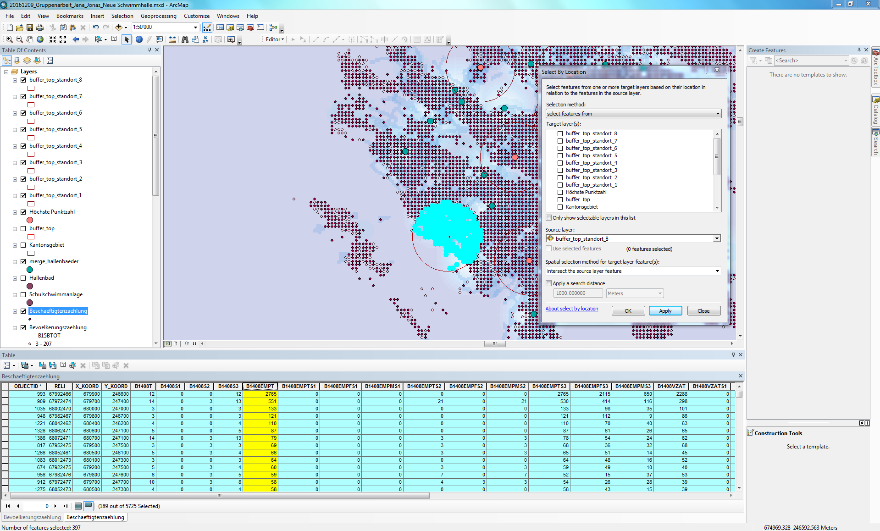The width and height of the screenshot is (880, 531).
Task: Click the Full Extent globe icon
Action: click(40, 39)
